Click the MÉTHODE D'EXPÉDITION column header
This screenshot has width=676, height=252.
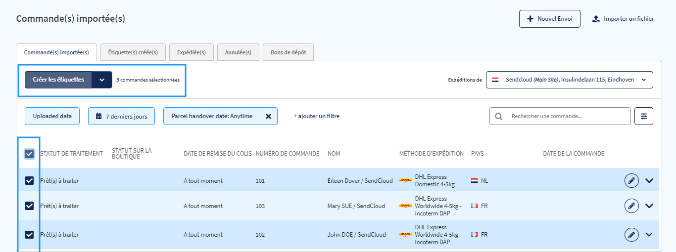coord(432,154)
